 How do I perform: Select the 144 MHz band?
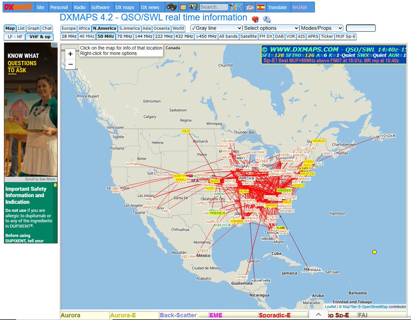144,36
